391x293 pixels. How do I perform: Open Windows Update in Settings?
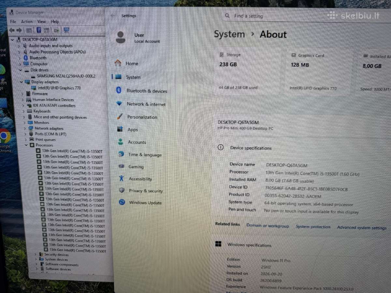(x=145, y=202)
